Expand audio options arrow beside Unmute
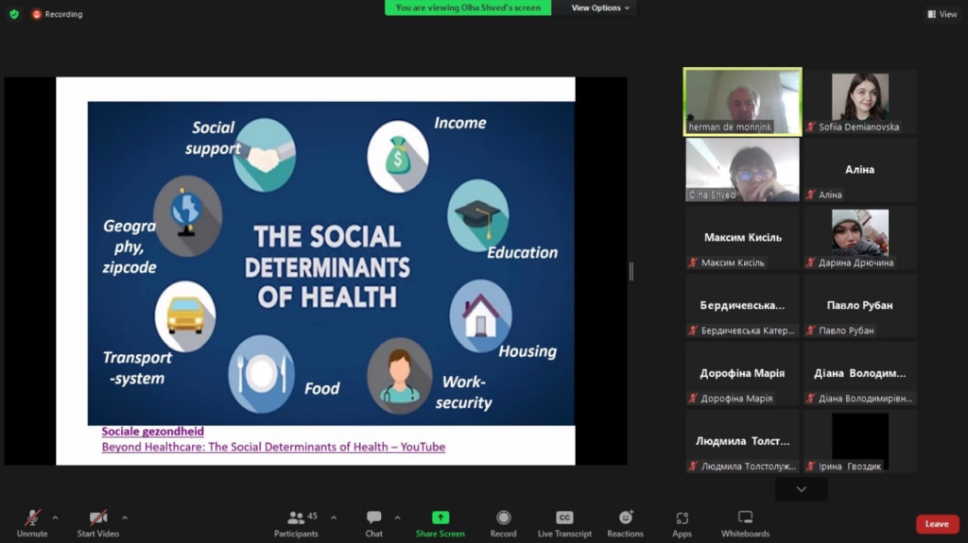The height and width of the screenshot is (543, 968). coord(55,517)
